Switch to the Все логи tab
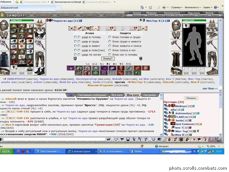The width and height of the screenshot is (229, 172). click(117, 95)
